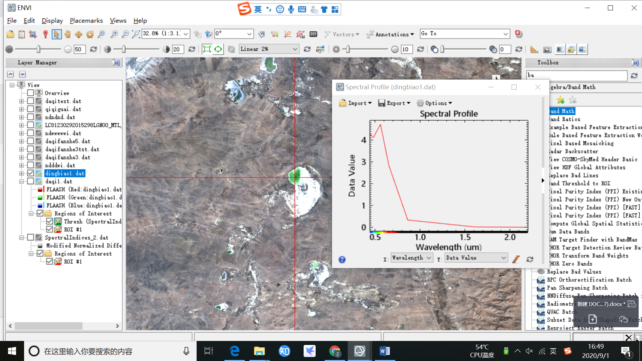This screenshot has width=642, height=361.
Task: Open the Help menu
Action: [x=140, y=21]
